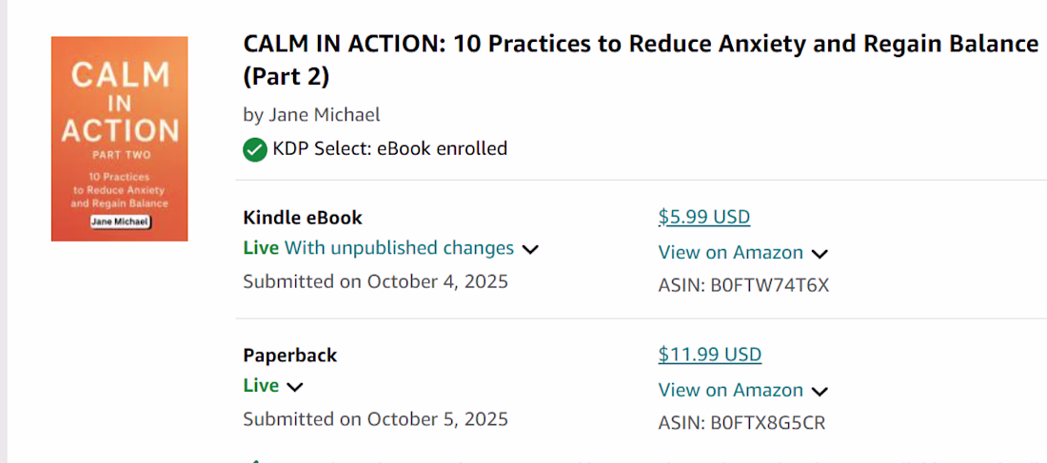Expand the chevron beside "With unpublished changes"

point(530,250)
